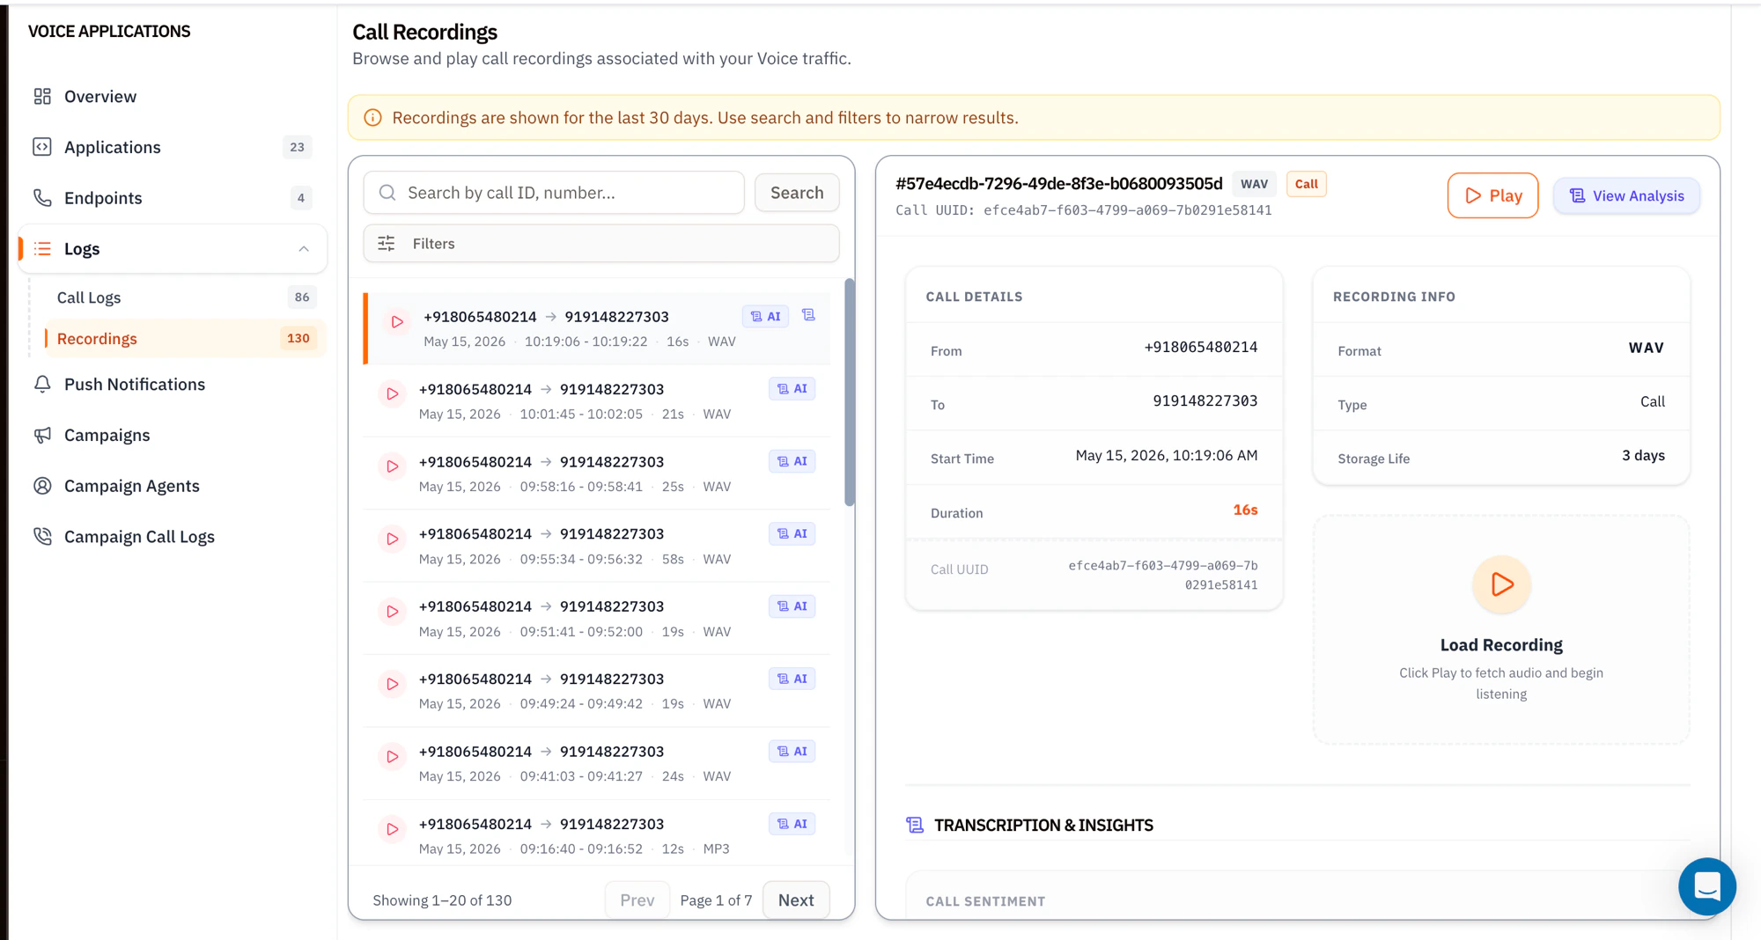1761x940 pixels.
Task: Click the From number +918065480214 in details
Action: (1201, 347)
